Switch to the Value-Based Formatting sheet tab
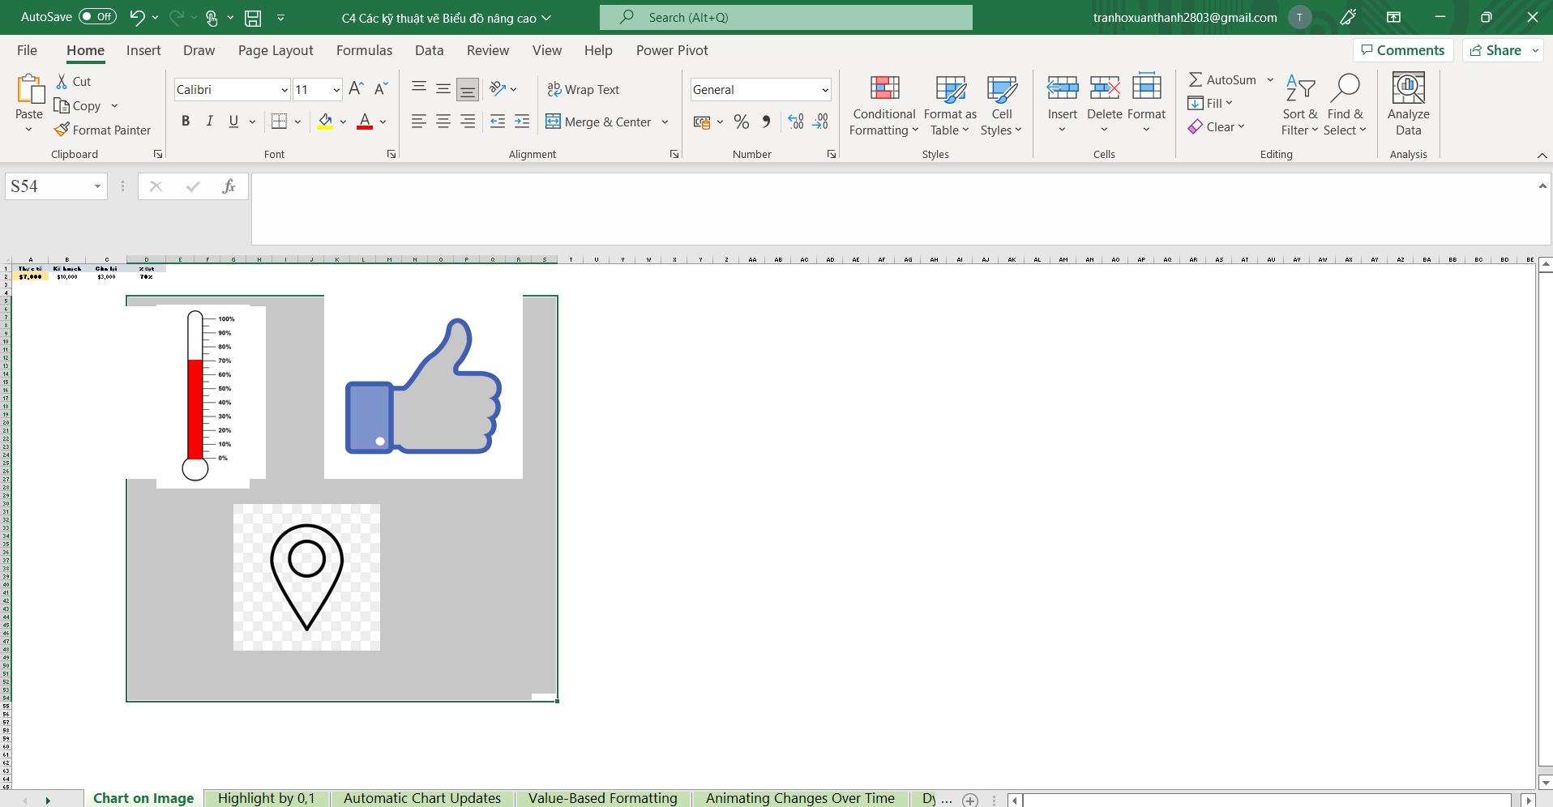Viewport: 1553px width, 807px height. point(602,798)
